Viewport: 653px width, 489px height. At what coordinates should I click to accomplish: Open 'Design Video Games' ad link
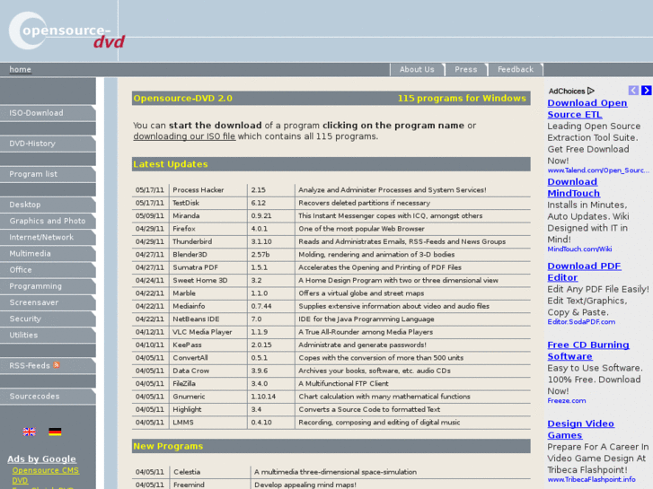pyautogui.click(x=580, y=429)
